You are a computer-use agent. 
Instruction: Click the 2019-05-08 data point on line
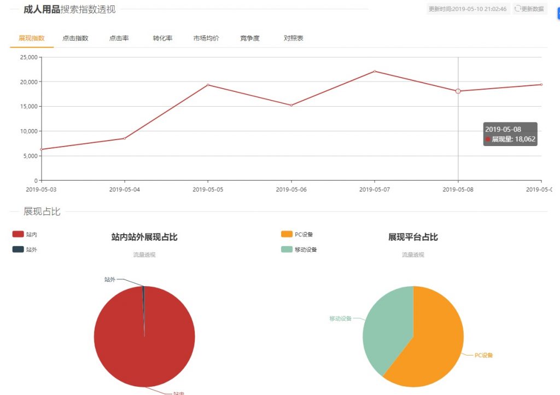coord(458,91)
